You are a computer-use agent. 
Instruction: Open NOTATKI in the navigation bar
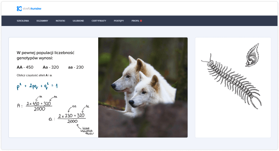(x=60, y=21)
